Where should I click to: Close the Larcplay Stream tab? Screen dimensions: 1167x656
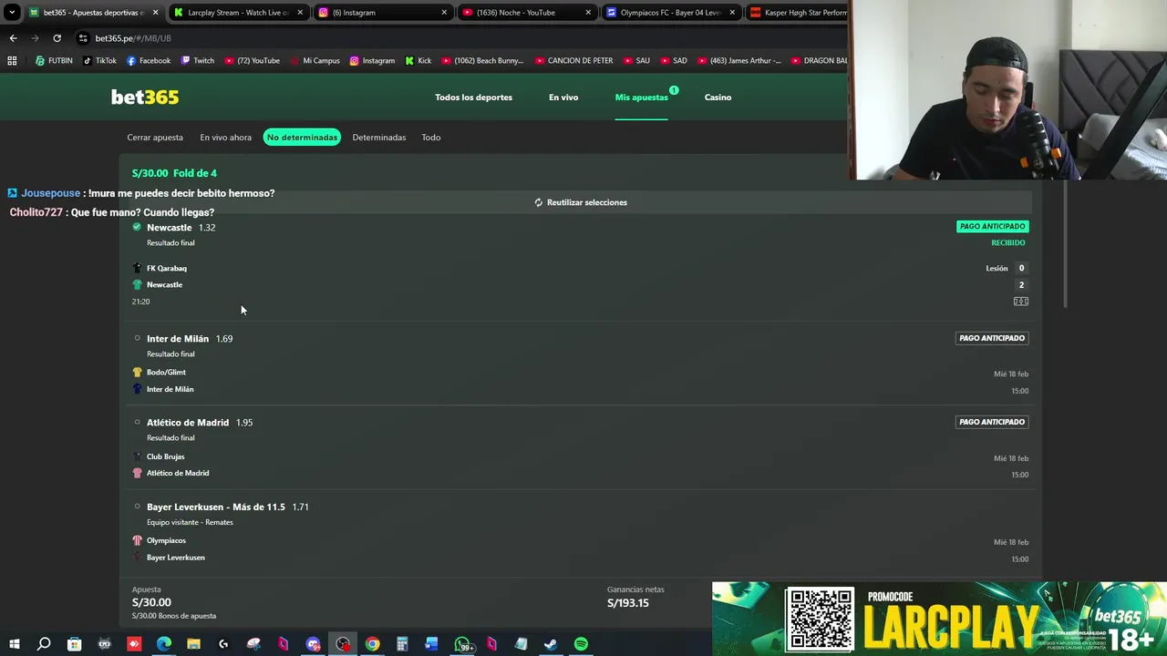pos(300,13)
